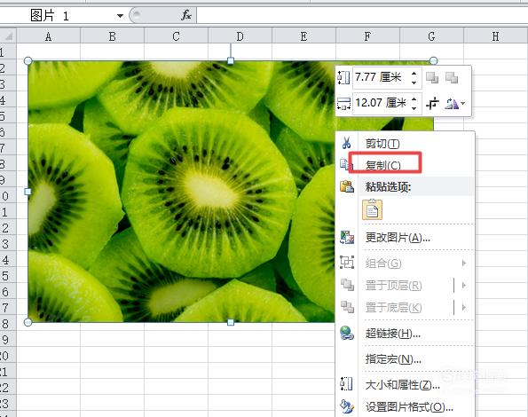This screenshot has width=528, height=417.
Task: Click the shape height icon in mini toolbar
Action: pyautogui.click(x=343, y=78)
